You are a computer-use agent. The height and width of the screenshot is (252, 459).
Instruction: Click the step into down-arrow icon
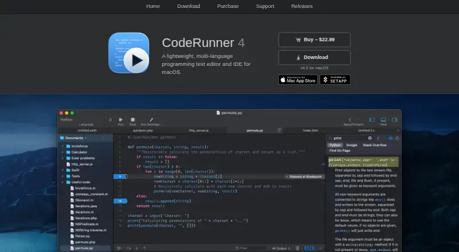[x=137, y=248]
